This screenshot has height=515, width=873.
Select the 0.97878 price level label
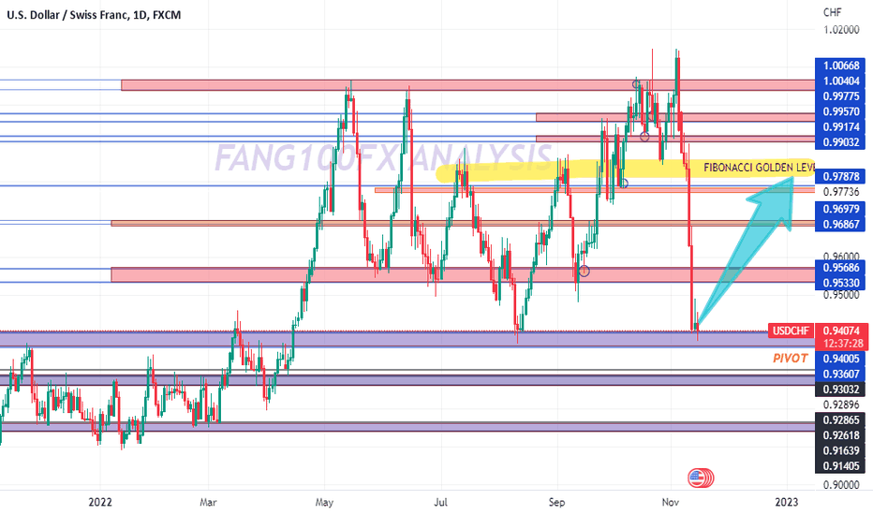coord(841,176)
